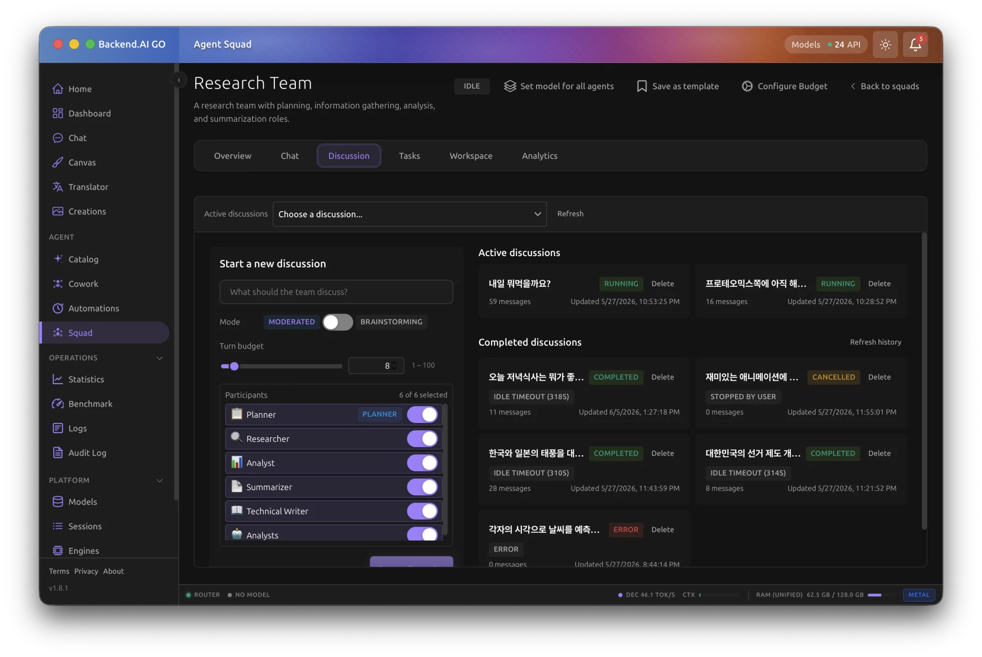
Task: Open the Models API status pill
Action: click(826, 45)
